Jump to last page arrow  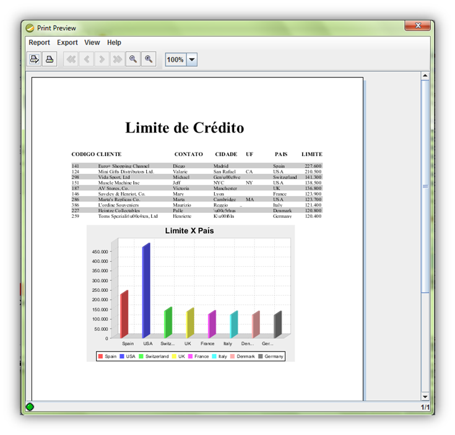click(116, 59)
